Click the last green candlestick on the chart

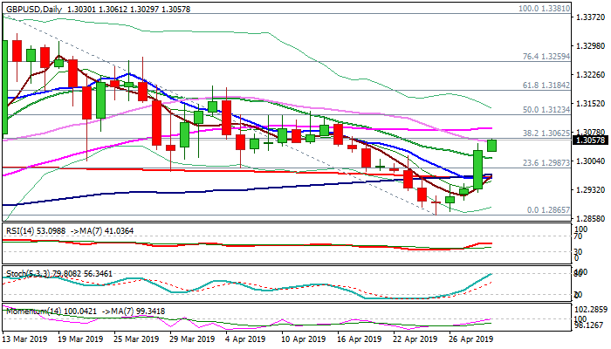pos(491,146)
